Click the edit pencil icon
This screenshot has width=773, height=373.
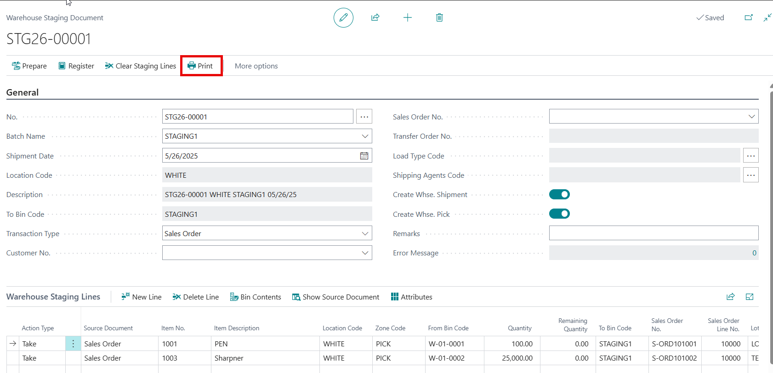[343, 18]
